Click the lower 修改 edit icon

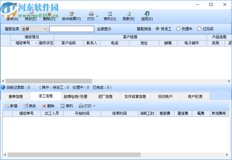pos(25,106)
